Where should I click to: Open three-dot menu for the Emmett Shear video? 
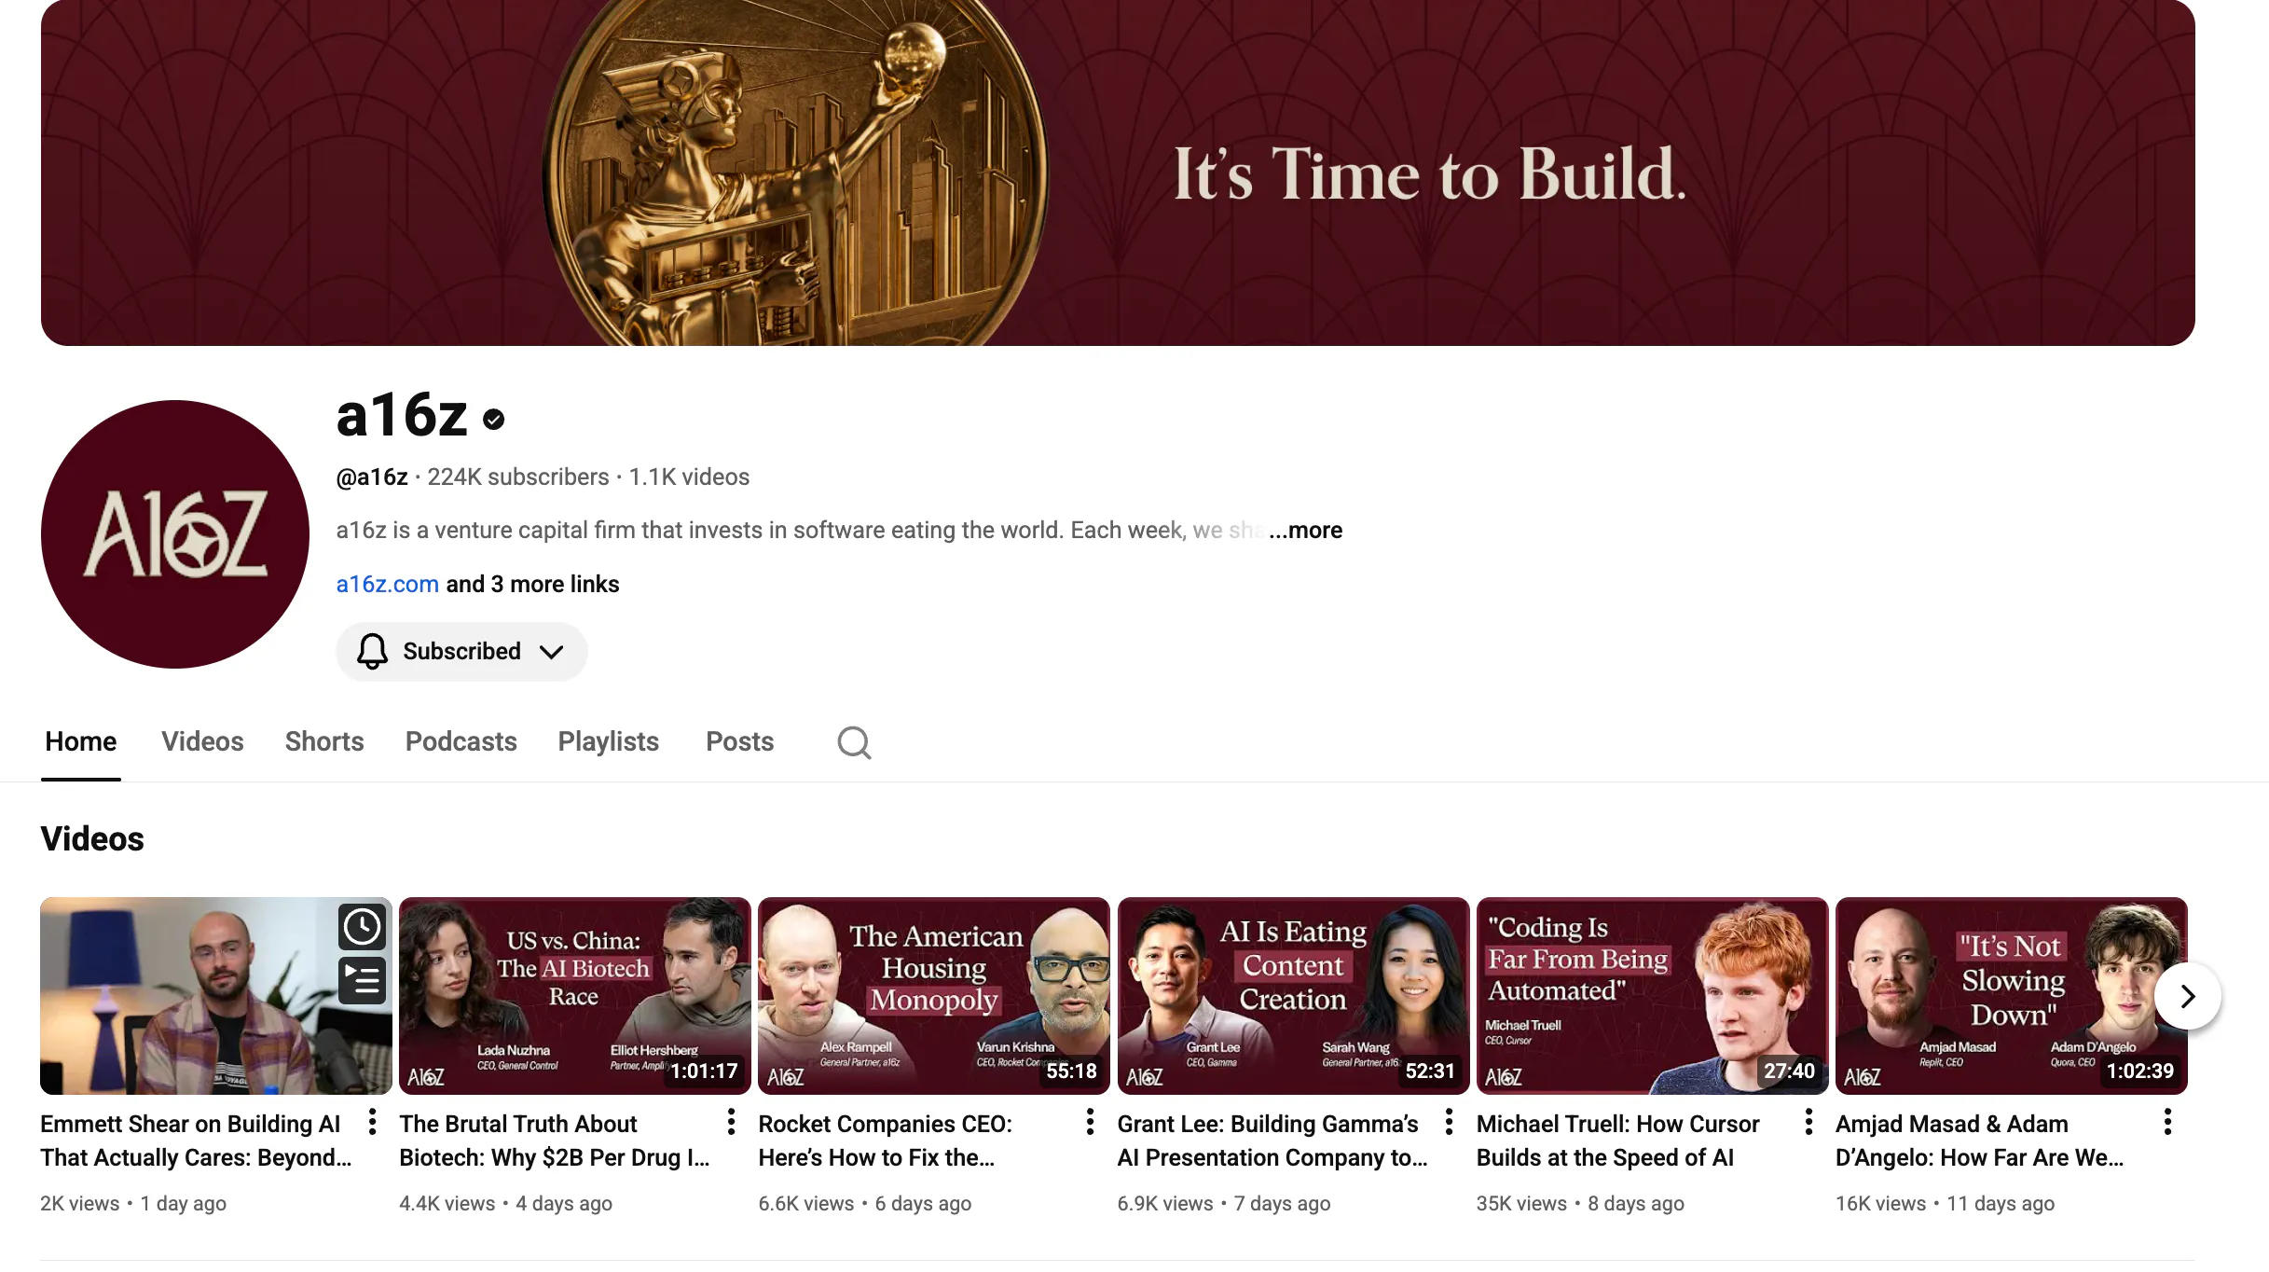point(372,1123)
